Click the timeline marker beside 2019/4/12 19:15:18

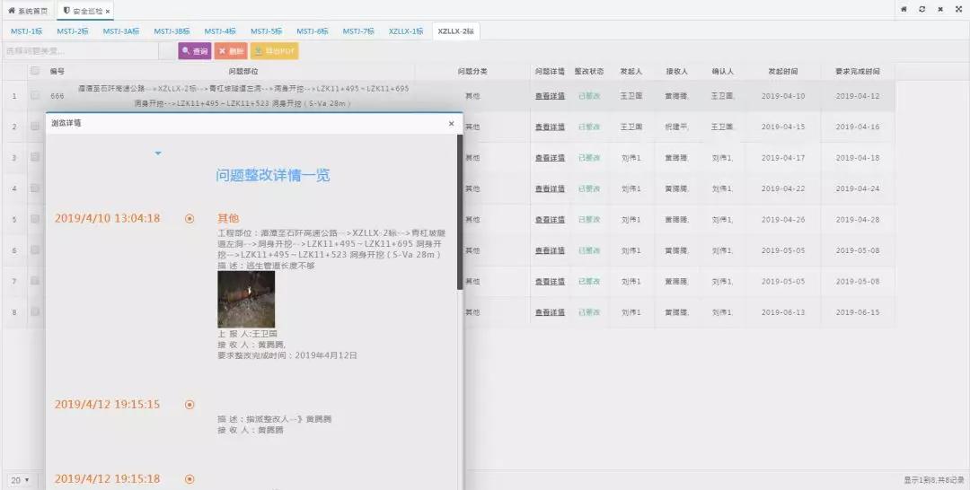[x=190, y=479]
